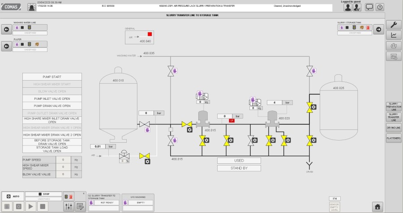Screen dimensions: 403x213
Task: Open the sliders settings icon
Action: click(x=69, y=206)
